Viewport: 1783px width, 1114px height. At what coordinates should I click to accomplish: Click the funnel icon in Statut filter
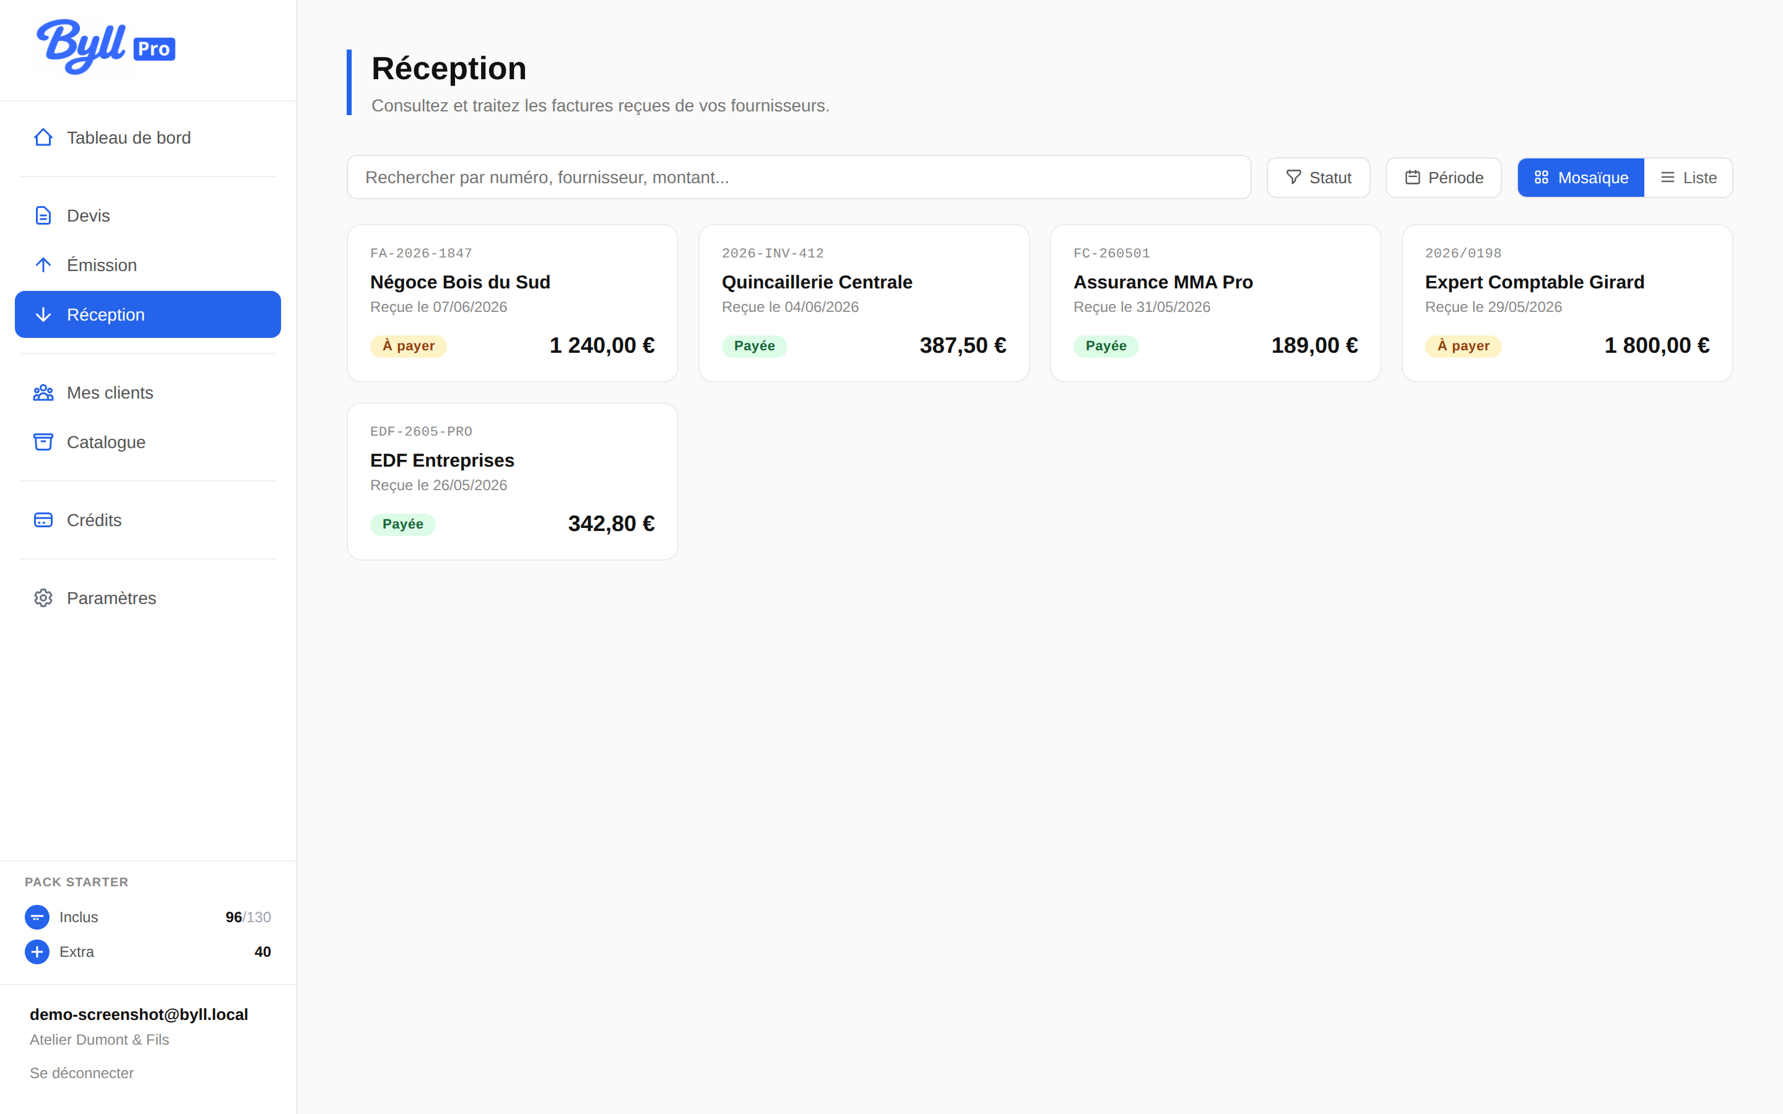(1293, 178)
